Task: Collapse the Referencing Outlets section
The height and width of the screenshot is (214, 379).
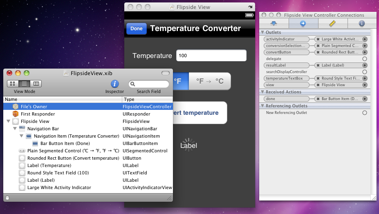Action: click(262, 106)
